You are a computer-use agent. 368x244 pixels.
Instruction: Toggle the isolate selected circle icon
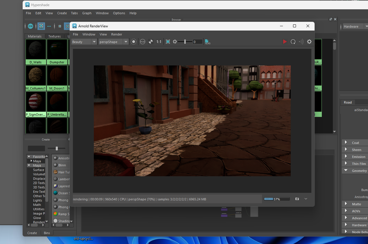[133, 42]
